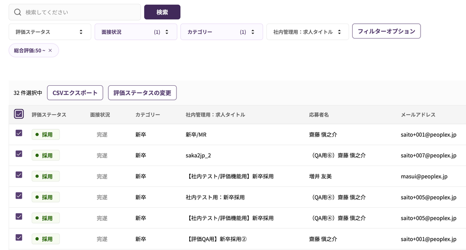Click 採用 status badge in 新卒/MR row
Screen dimensions: 466x250
pyautogui.click(x=46, y=135)
